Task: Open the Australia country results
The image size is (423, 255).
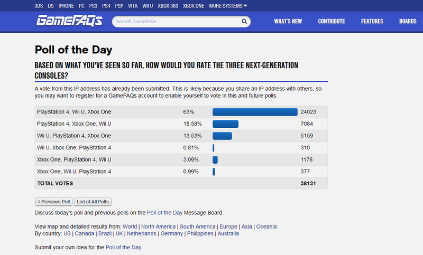Action: pos(228,233)
